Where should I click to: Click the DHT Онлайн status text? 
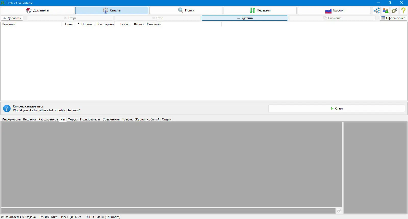point(103,217)
